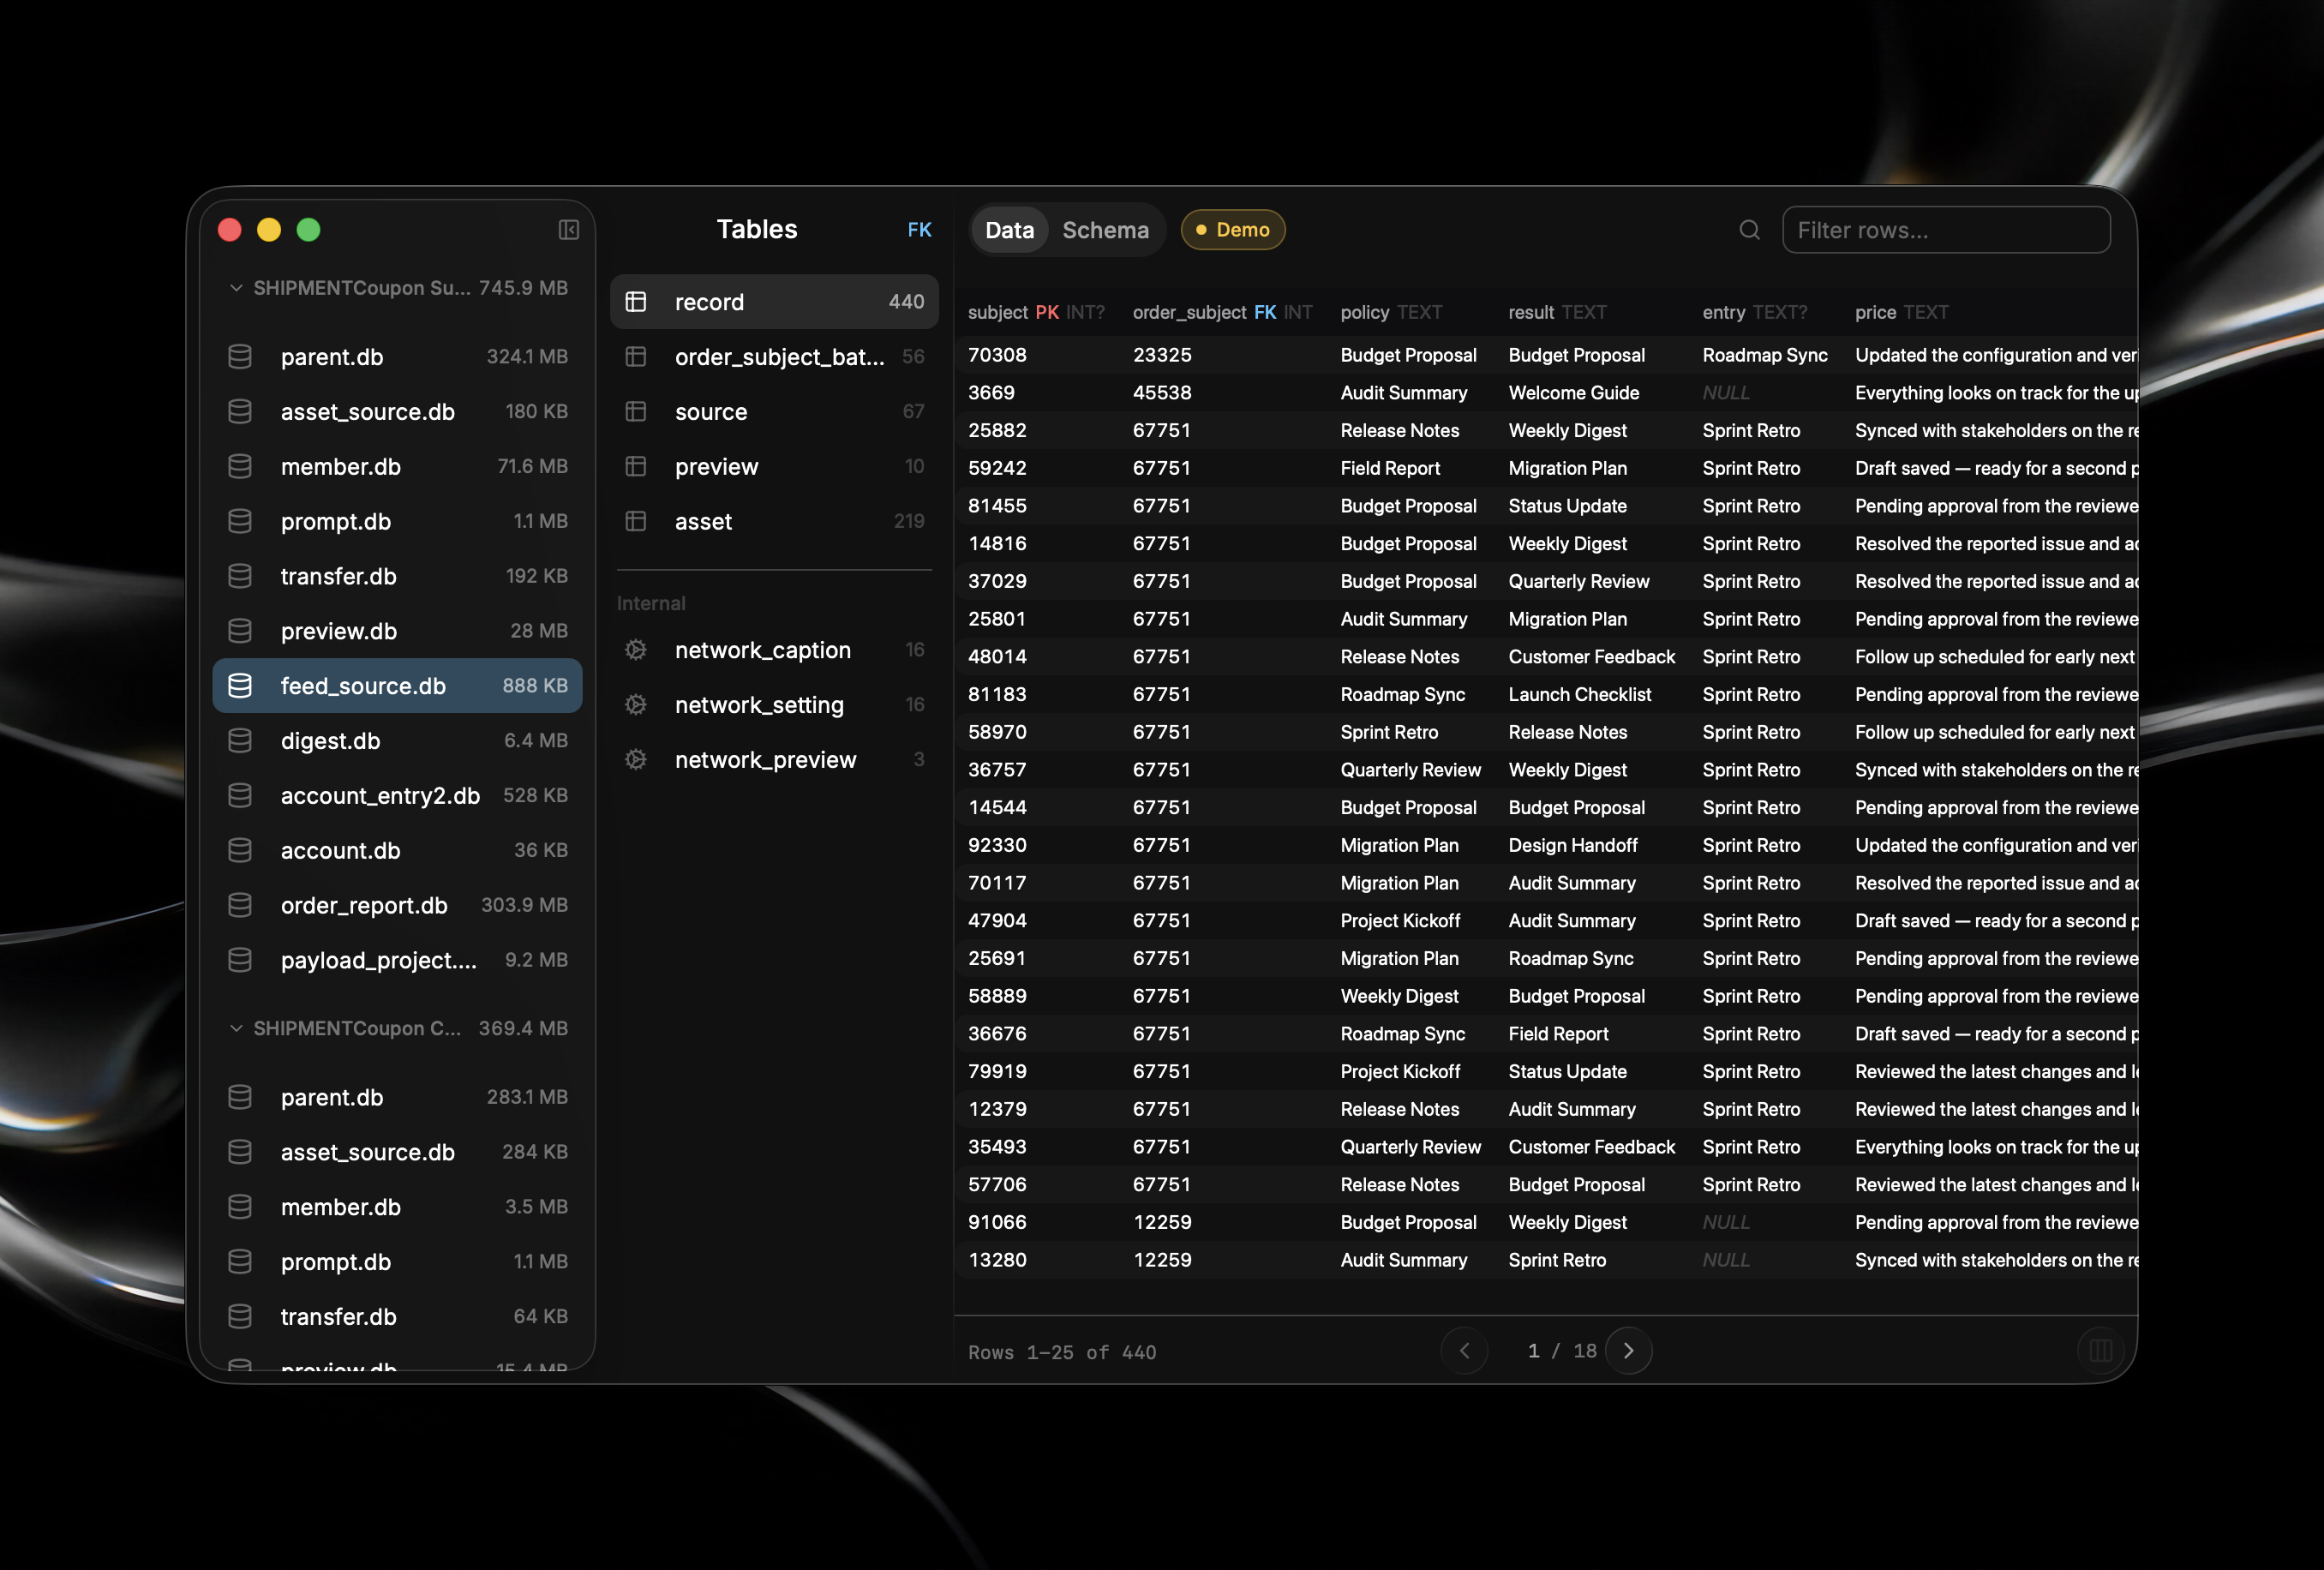The height and width of the screenshot is (1570, 2324).
Task: Click database icon beside account.db
Action: click(x=240, y=850)
